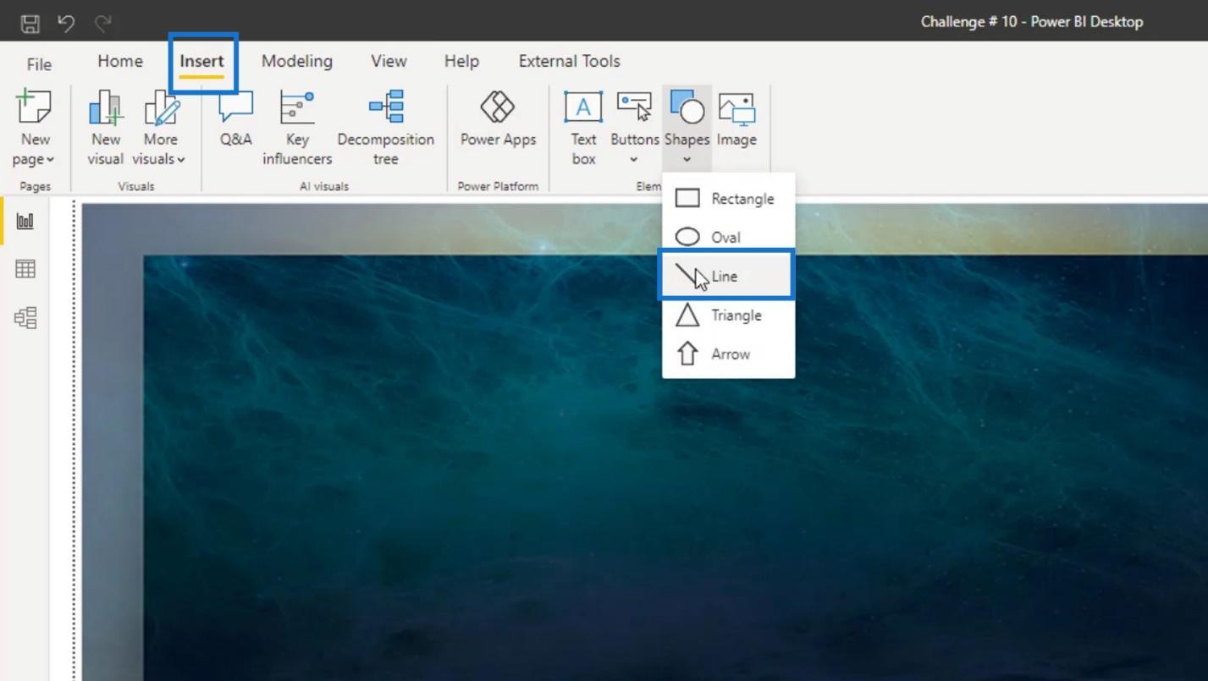Open the Model view in sidebar
1208x681 pixels.
point(25,318)
